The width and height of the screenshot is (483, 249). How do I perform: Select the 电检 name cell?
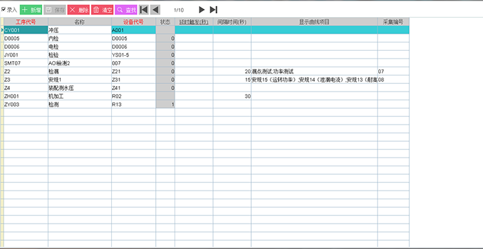pos(80,47)
